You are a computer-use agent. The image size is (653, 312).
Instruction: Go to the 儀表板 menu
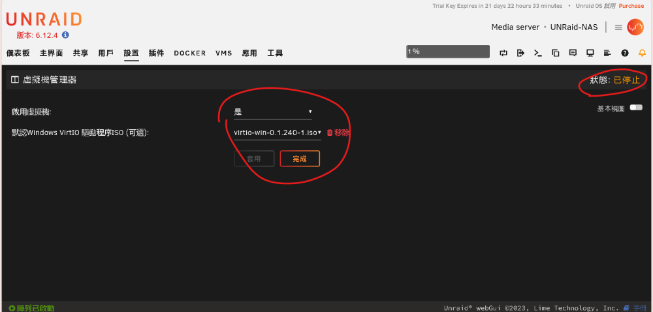[x=18, y=53]
